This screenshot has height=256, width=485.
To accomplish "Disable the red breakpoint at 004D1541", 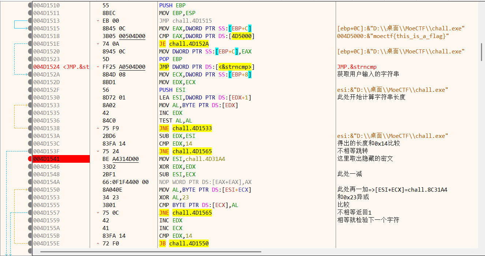I will click(x=30, y=159).
